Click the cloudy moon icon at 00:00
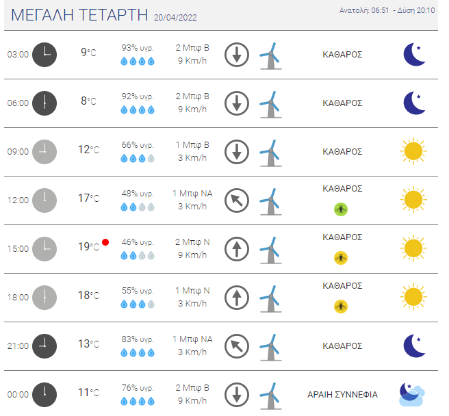Screen dimensions: 449x416 click(412, 395)
